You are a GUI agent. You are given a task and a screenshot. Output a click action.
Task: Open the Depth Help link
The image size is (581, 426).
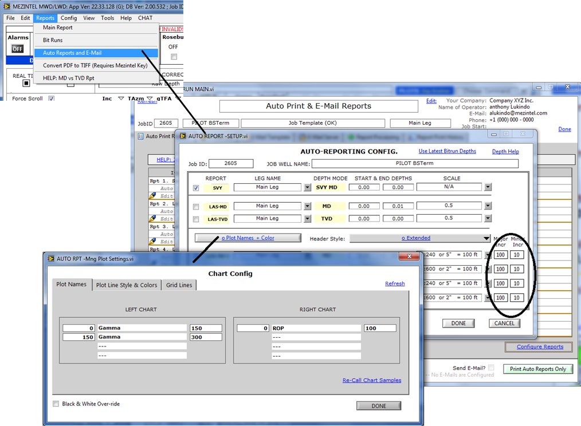click(505, 152)
